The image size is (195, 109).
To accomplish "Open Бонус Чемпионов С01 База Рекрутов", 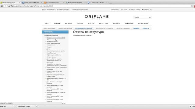I will pos(55,90).
